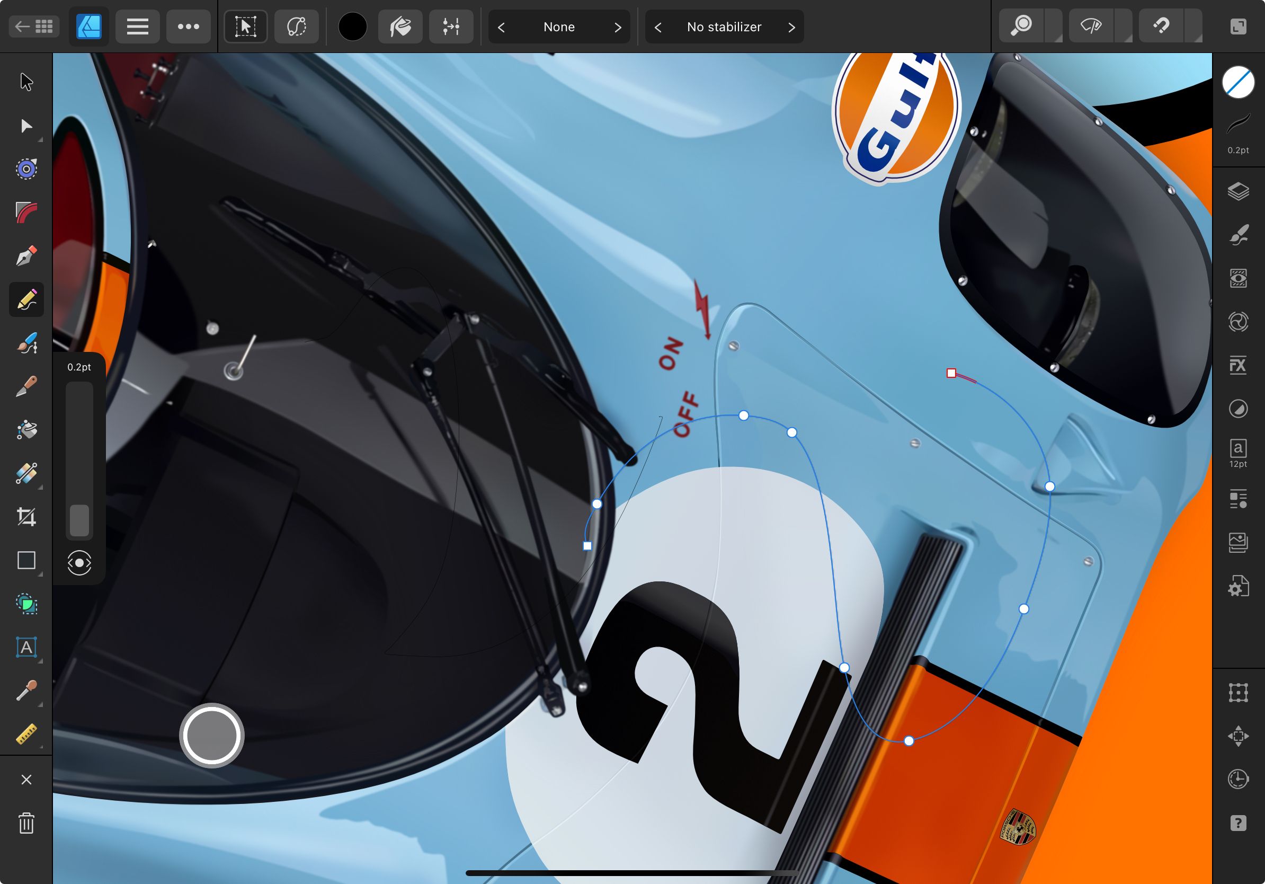Open the Effects (FX) studio panel
Image resolution: width=1265 pixels, height=884 pixels.
click(1239, 365)
